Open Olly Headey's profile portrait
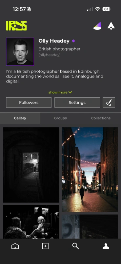The width and height of the screenshot is (121, 264). [x=20, y=52]
